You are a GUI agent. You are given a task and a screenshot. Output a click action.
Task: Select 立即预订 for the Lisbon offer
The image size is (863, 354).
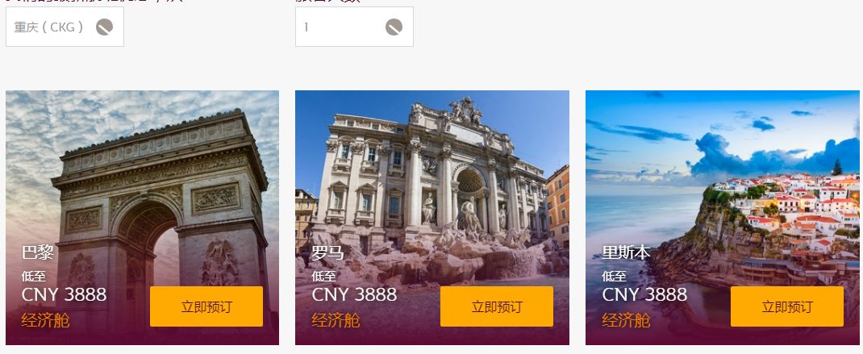coord(787,306)
